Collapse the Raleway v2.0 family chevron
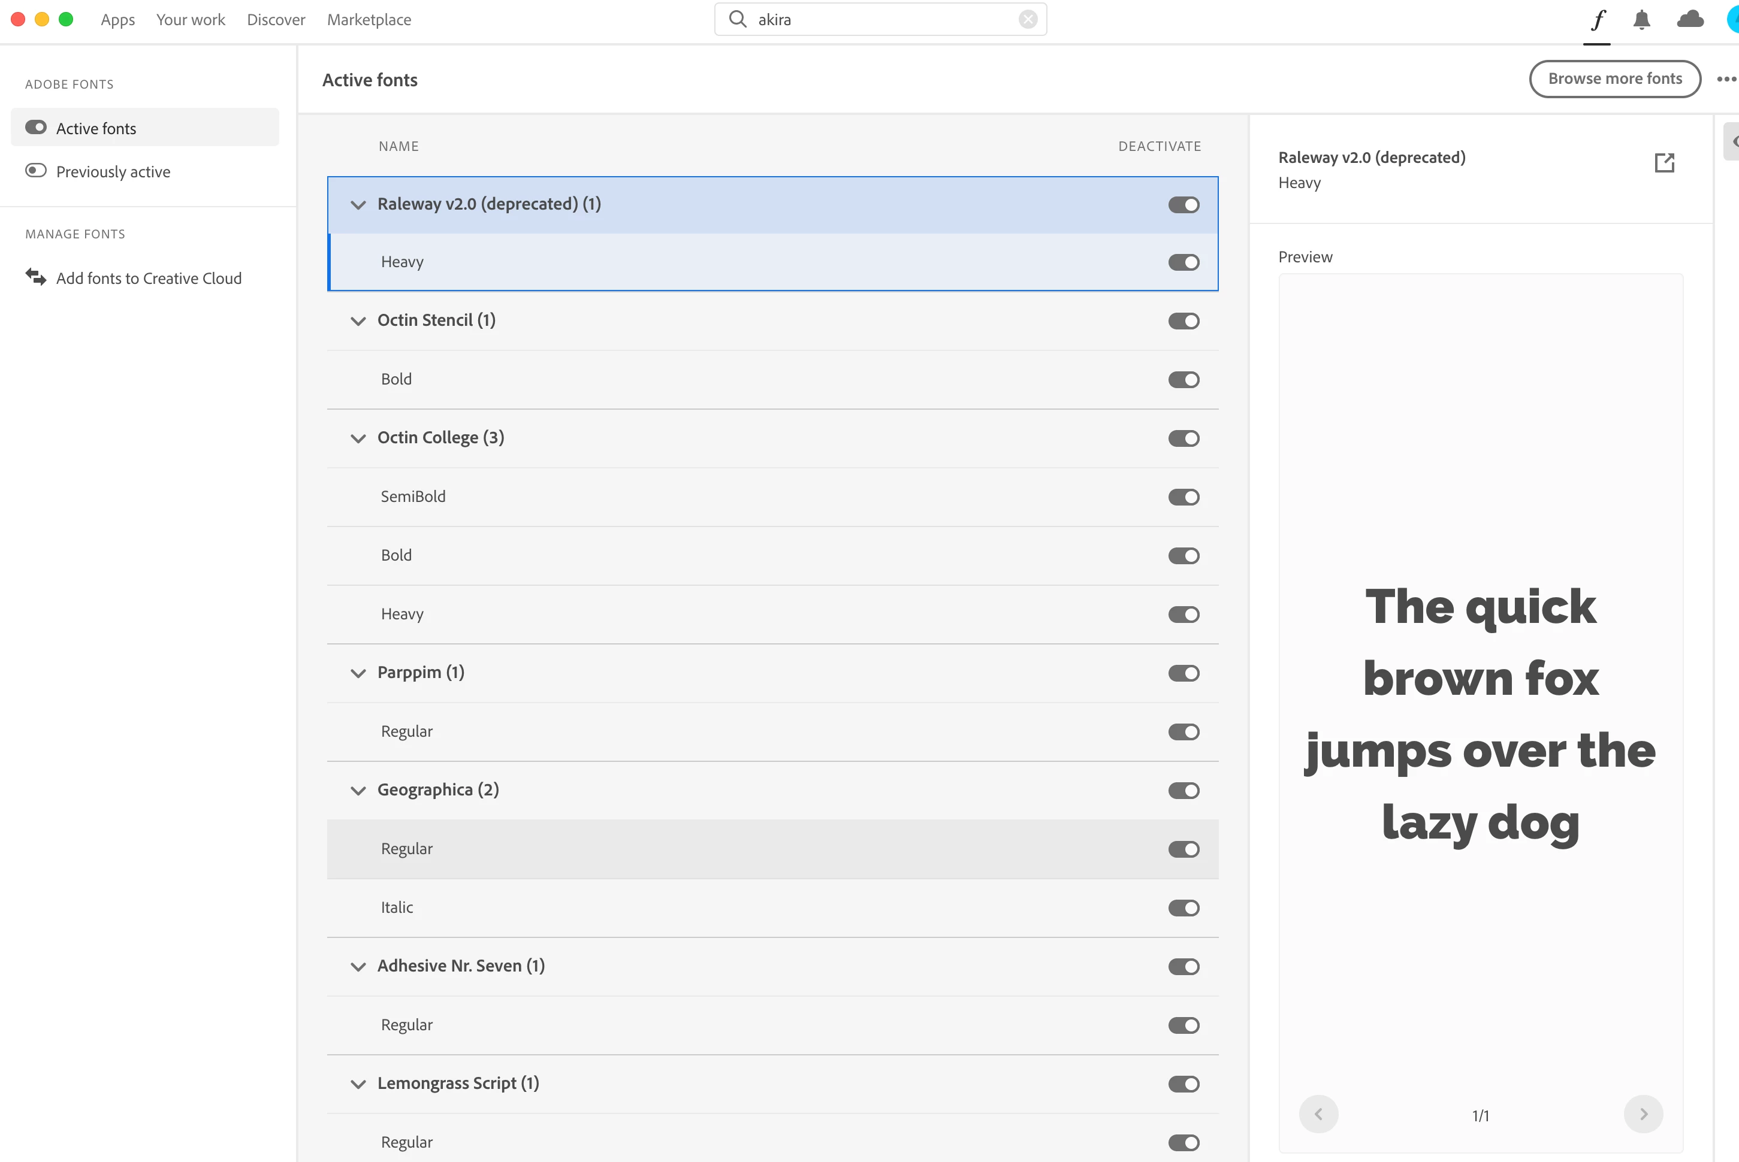This screenshot has height=1162, width=1739. (358, 204)
